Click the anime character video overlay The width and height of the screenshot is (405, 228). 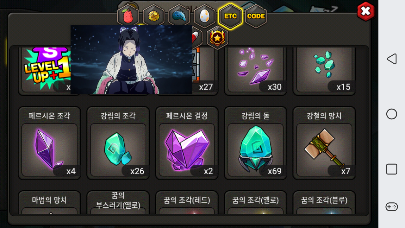click(131, 60)
